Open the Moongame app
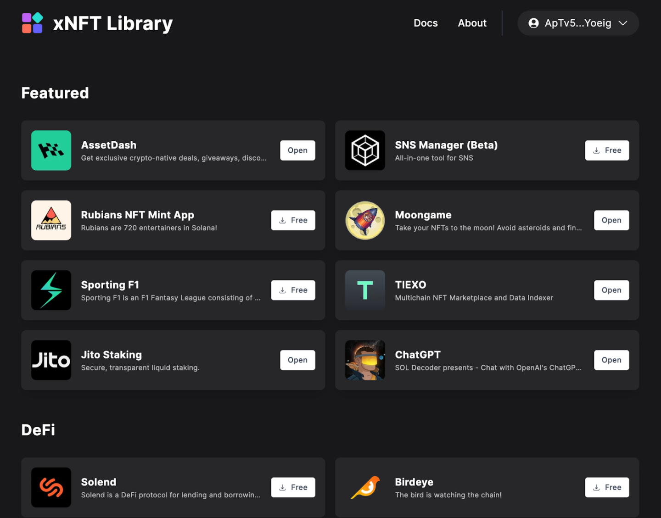Image resolution: width=661 pixels, height=518 pixels. (x=611, y=220)
